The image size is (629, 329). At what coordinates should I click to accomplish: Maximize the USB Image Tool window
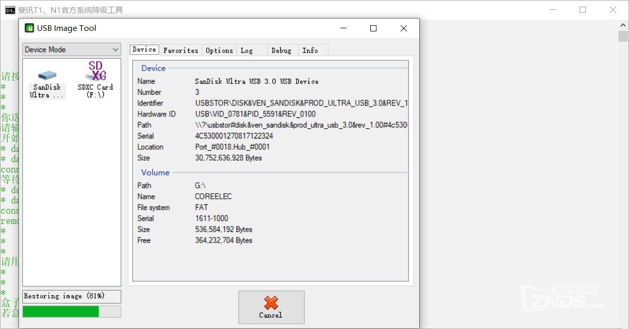click(373, 28)
